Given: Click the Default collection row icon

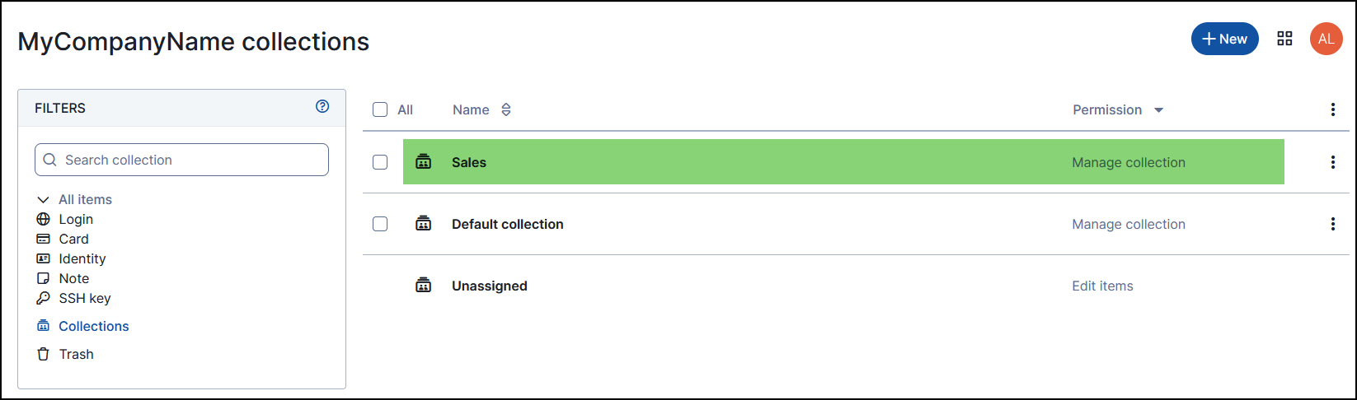Looking at the screenshot, I should tap(424, 224).
